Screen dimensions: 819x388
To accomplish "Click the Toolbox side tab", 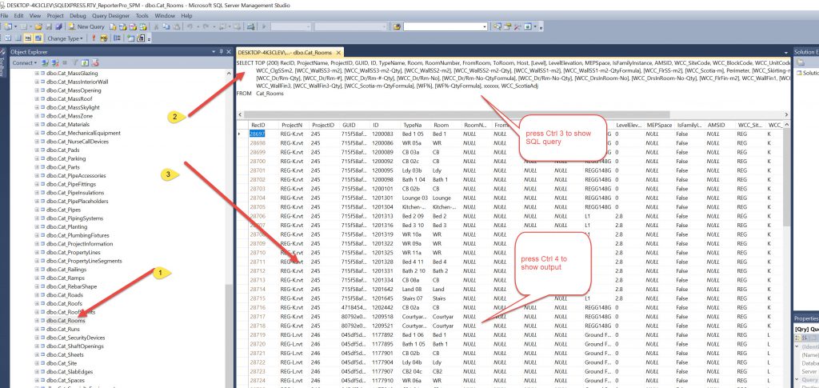I will click(x=4, y=68).
